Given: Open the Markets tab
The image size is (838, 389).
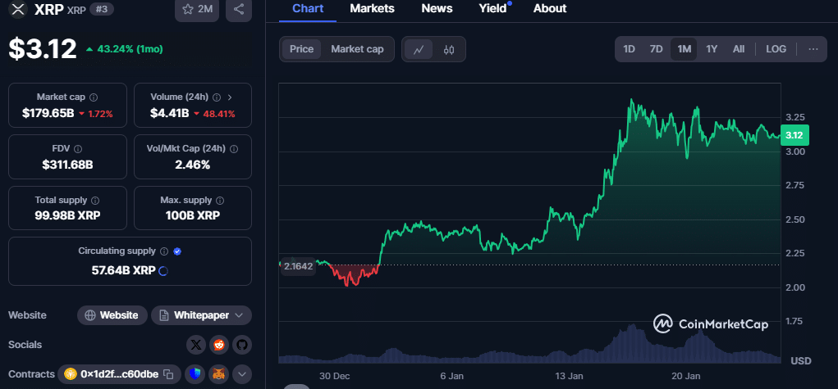Looking at the screenshot, I should coord(372,8).
